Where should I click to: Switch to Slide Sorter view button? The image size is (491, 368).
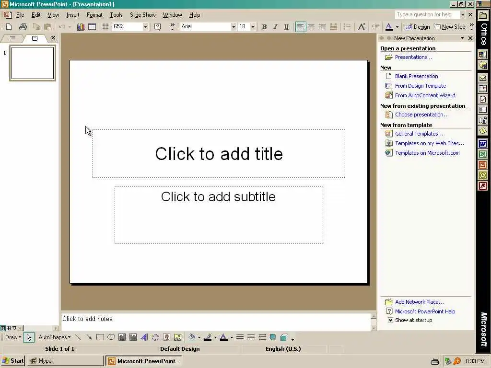[x=9, y=328]
